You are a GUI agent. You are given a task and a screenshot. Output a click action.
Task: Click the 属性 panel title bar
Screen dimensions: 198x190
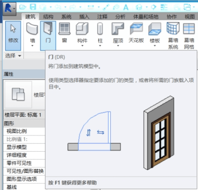point(24,74)
